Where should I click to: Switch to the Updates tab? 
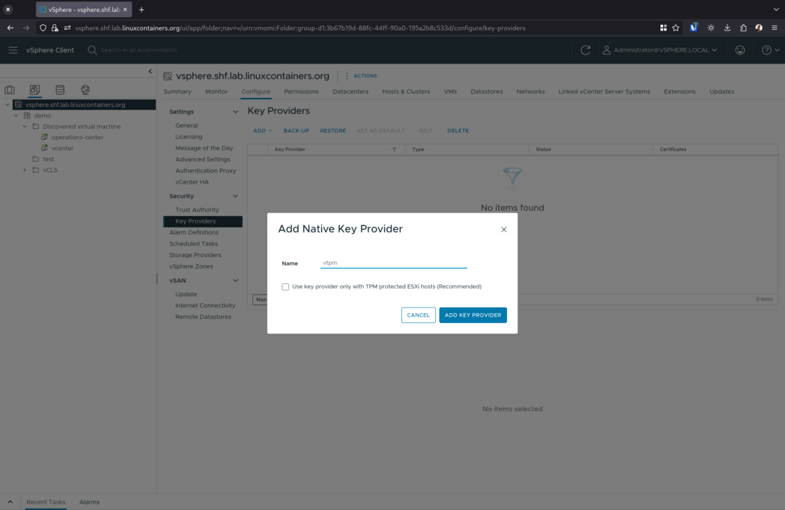pos(721,91)
